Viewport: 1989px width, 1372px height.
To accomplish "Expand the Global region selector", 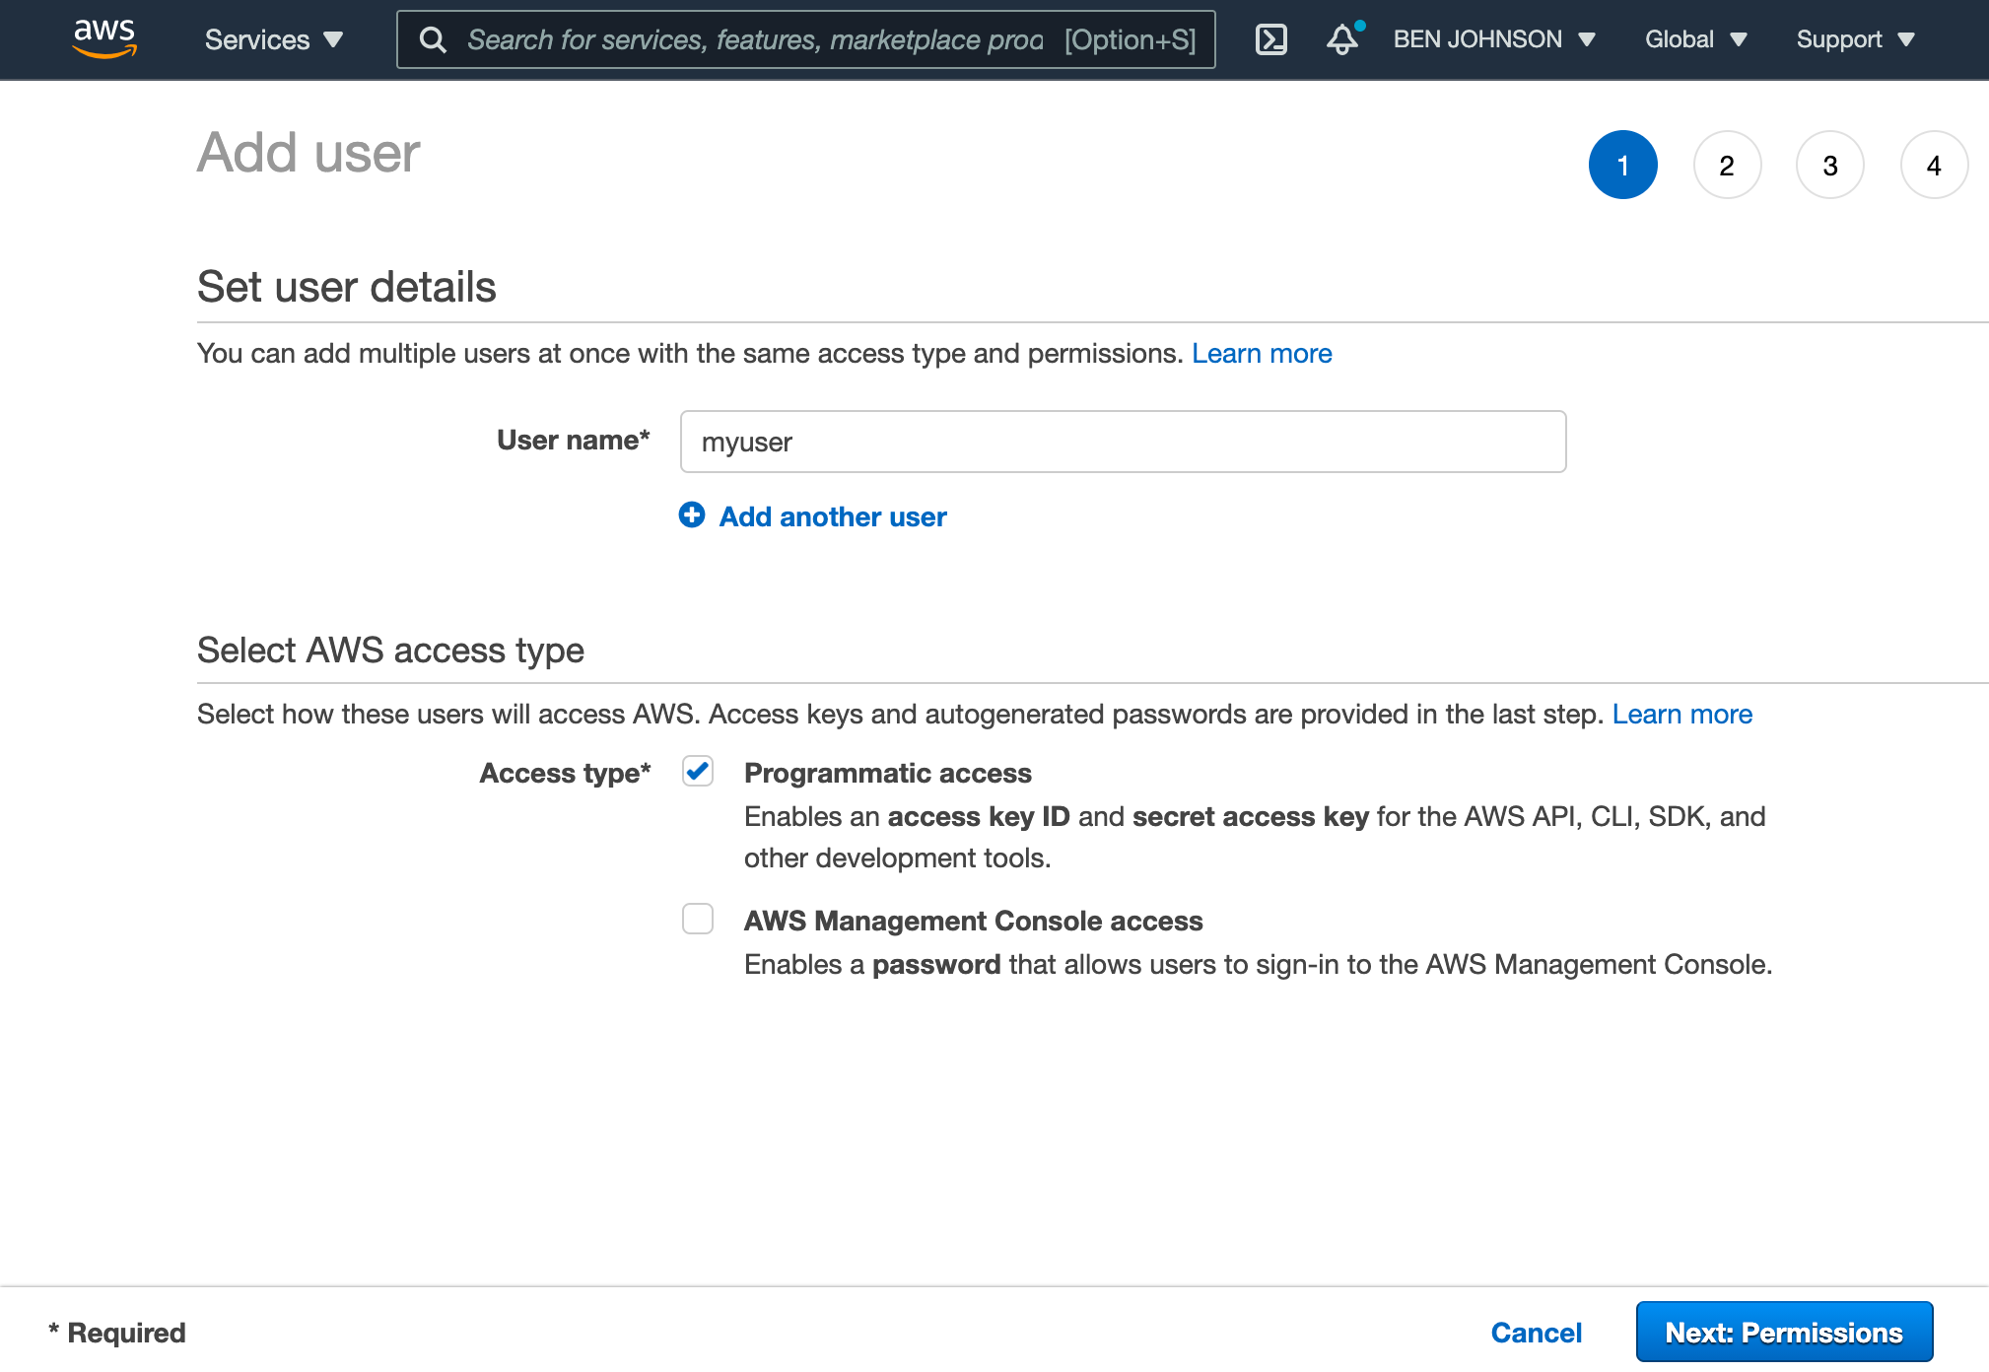I will coord(1695,39).
